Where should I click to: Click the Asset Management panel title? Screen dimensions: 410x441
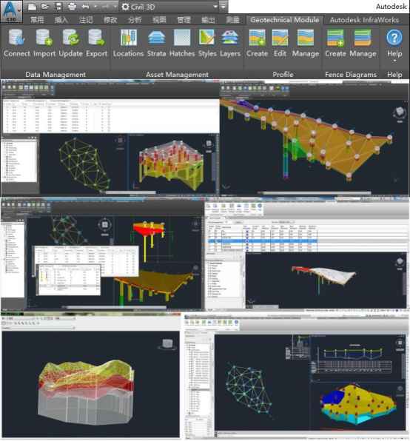(177, 75)
